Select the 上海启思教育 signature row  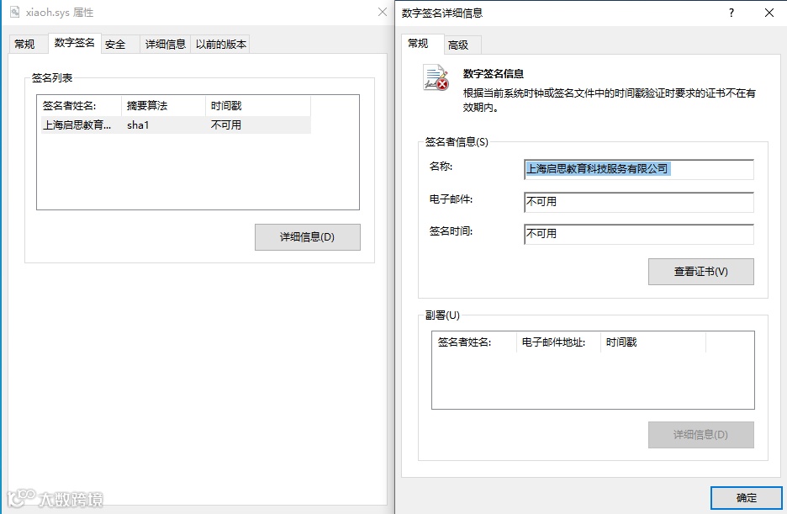(x=174, y=125)
